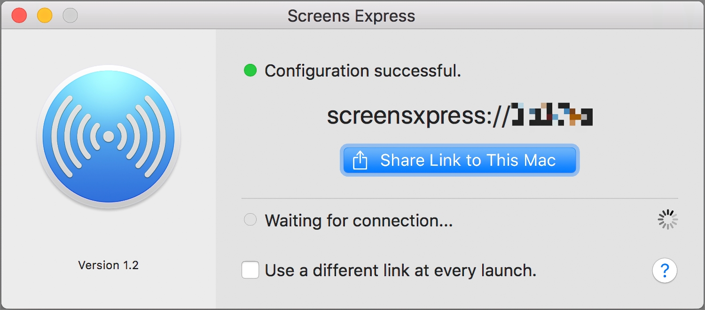Close the Screens Express window
This screenshot has height=310, width=705.
pos(19,15)
